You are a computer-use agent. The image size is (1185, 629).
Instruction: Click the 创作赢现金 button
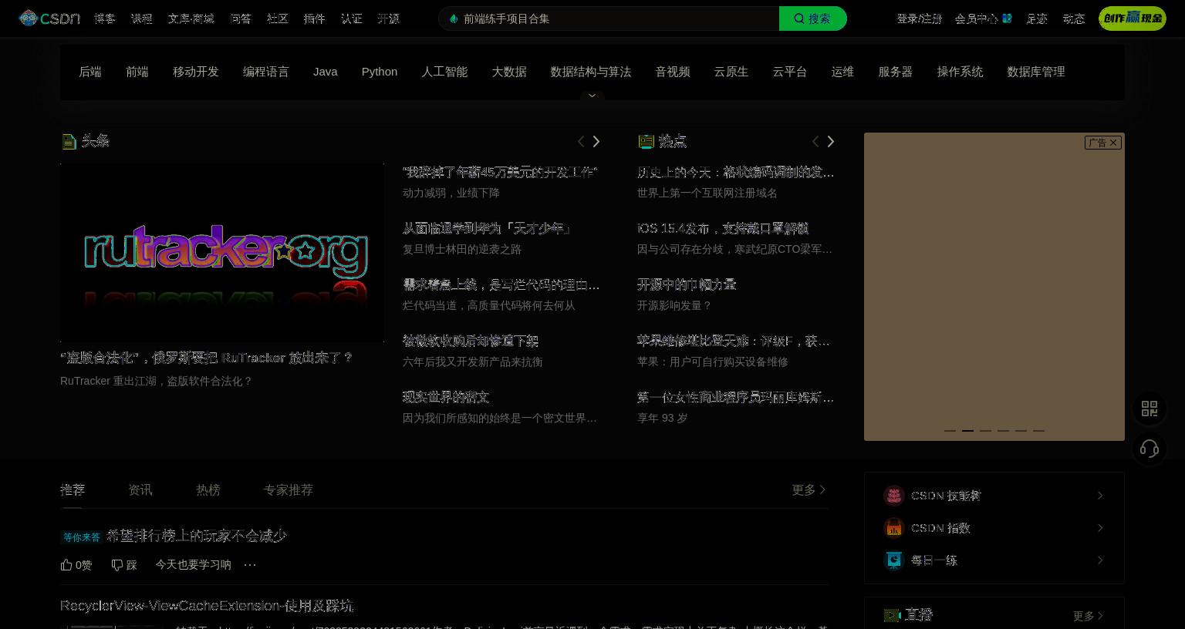[x=1133, y=18]
